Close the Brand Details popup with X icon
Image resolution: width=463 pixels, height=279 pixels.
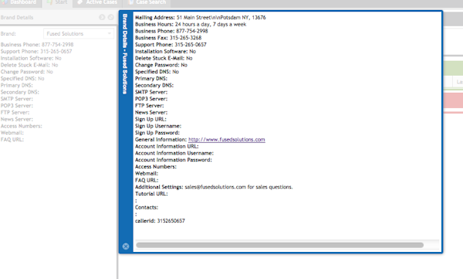click(126, 247)
